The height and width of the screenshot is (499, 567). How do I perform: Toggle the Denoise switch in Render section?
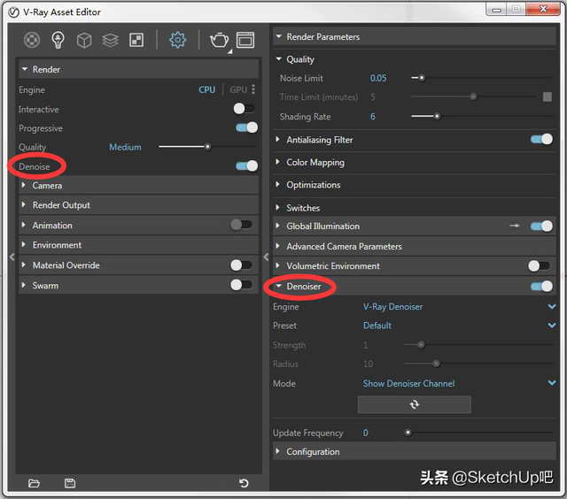[246, 165]
